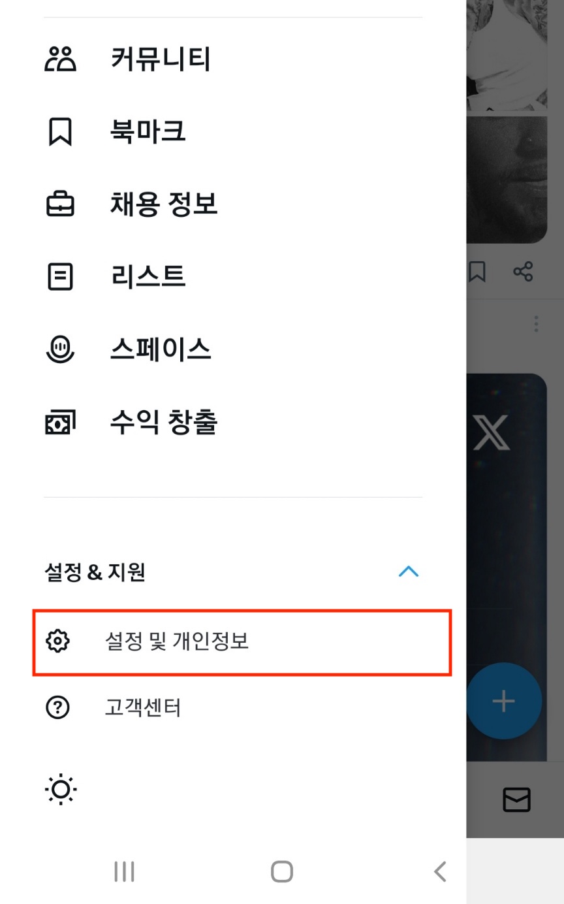Tap the blue compose plus button
Image resolution: width=564 pixels, height=904 pixels.
(503, 700)
